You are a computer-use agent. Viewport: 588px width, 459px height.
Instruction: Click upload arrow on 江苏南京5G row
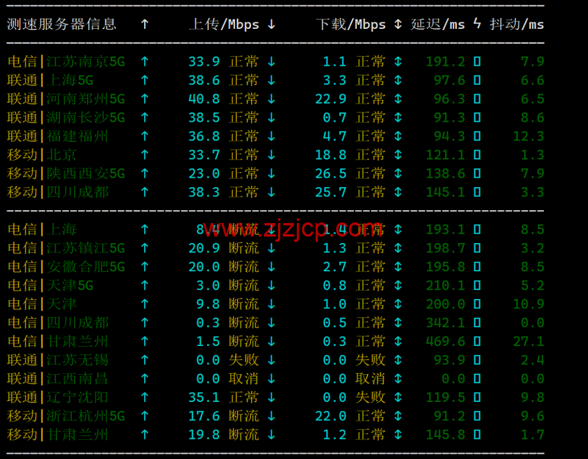(145, 62)
